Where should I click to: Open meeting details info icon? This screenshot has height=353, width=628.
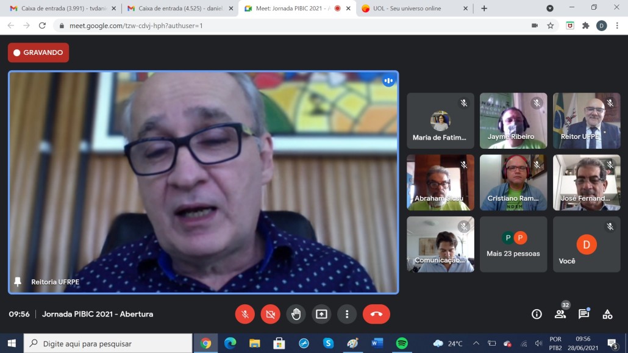(x=537, y=314)
